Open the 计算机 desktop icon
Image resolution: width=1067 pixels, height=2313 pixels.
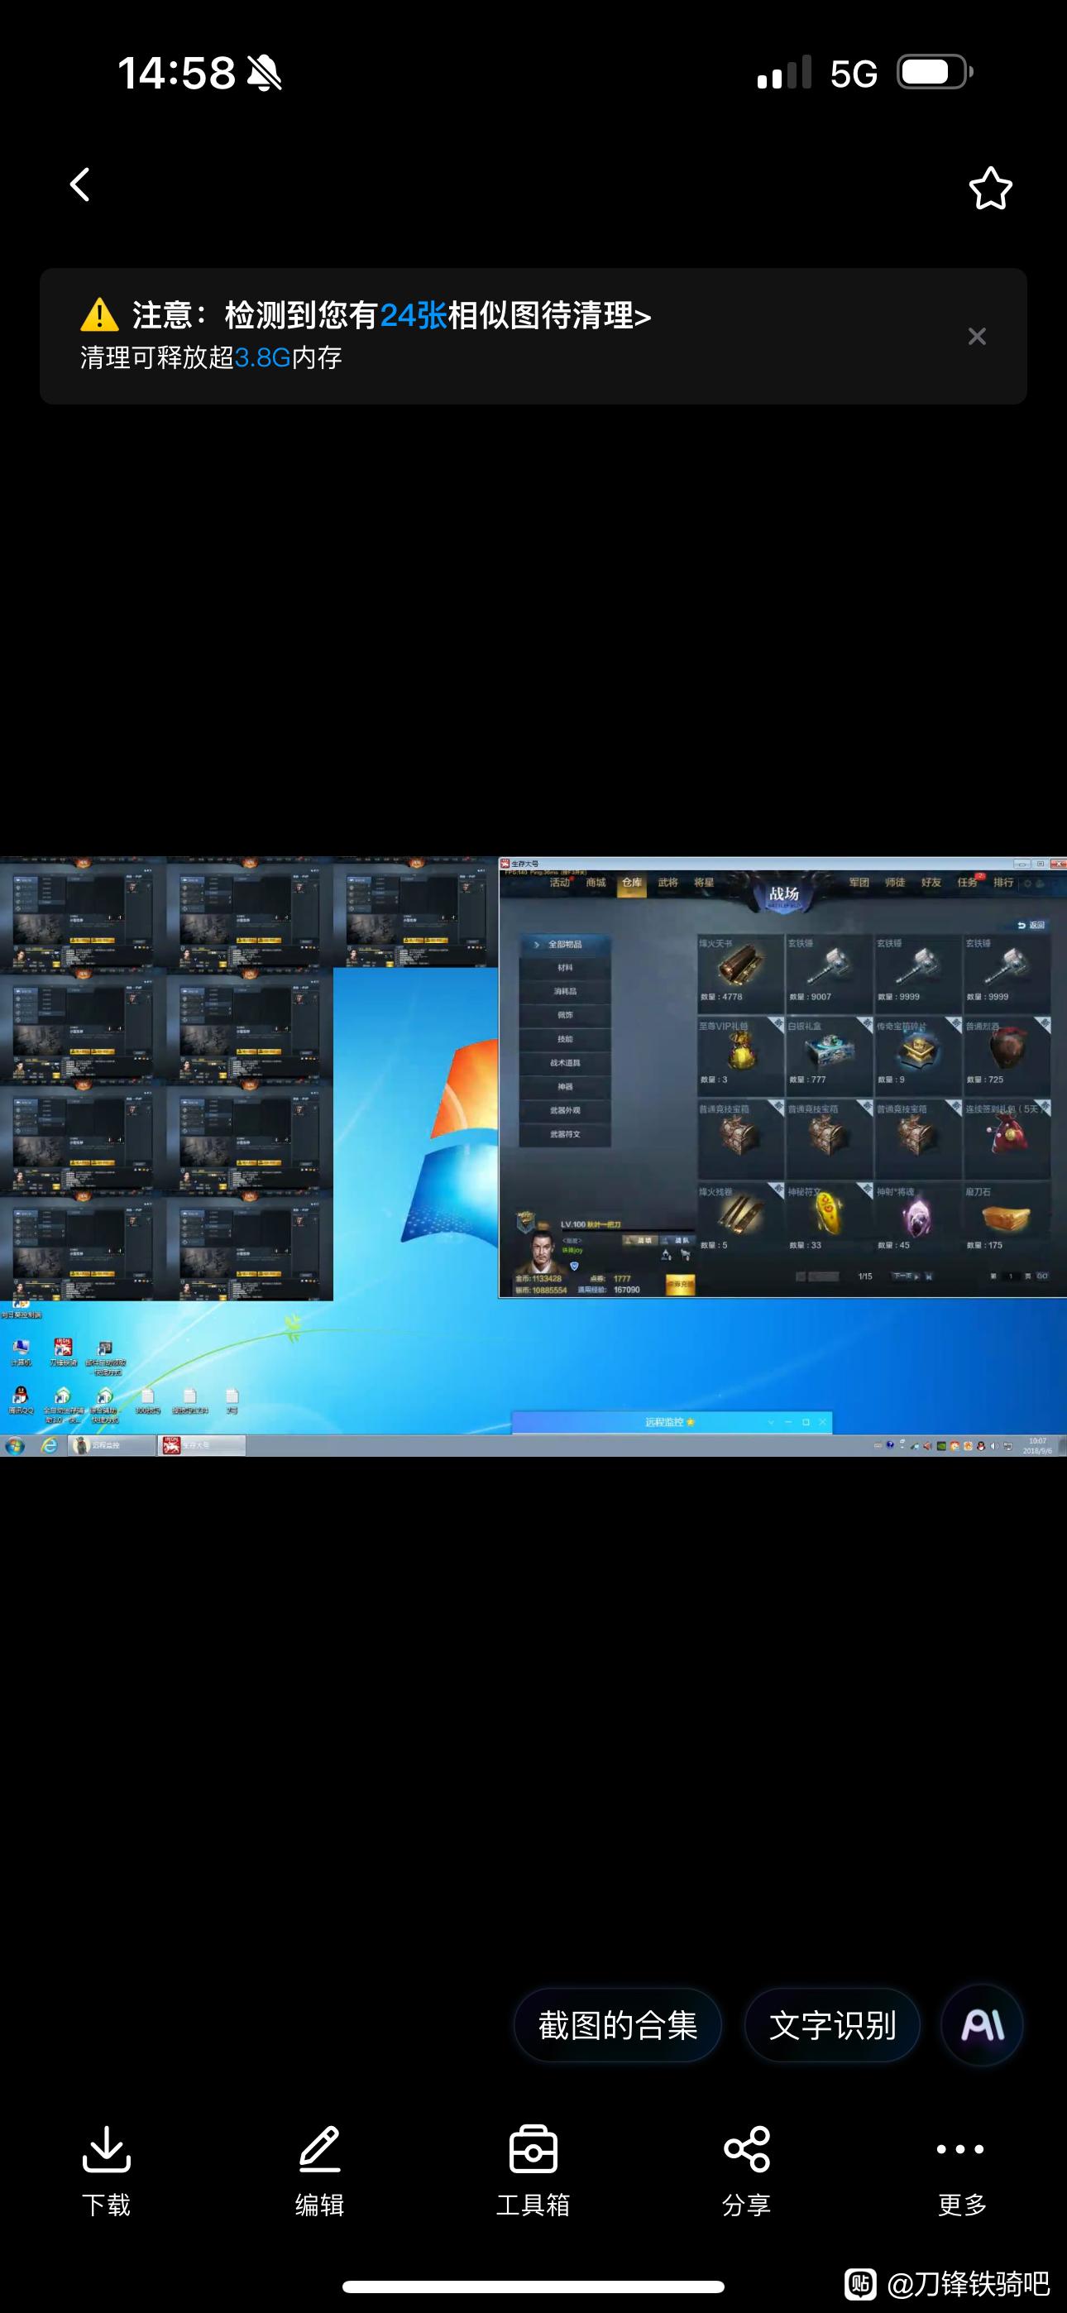pos(21,1352)
